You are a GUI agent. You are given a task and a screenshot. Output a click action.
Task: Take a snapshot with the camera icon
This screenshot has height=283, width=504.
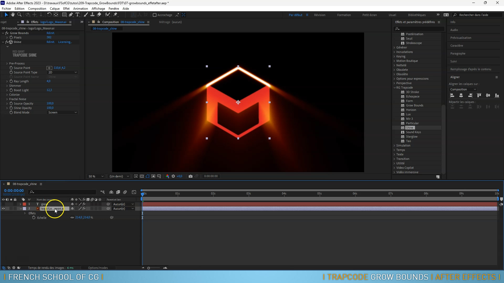pos(191,176)
